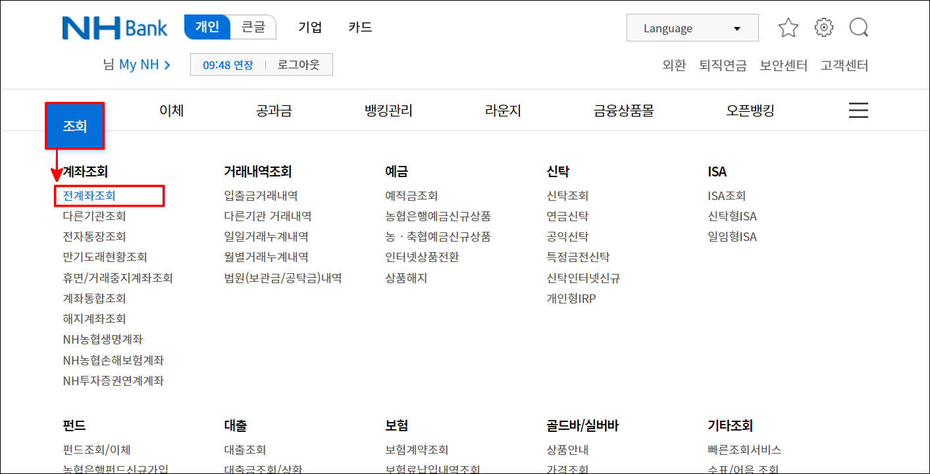Switch to 큰글 large text mode
Viewport: 930px width, 474px height.
253,27
